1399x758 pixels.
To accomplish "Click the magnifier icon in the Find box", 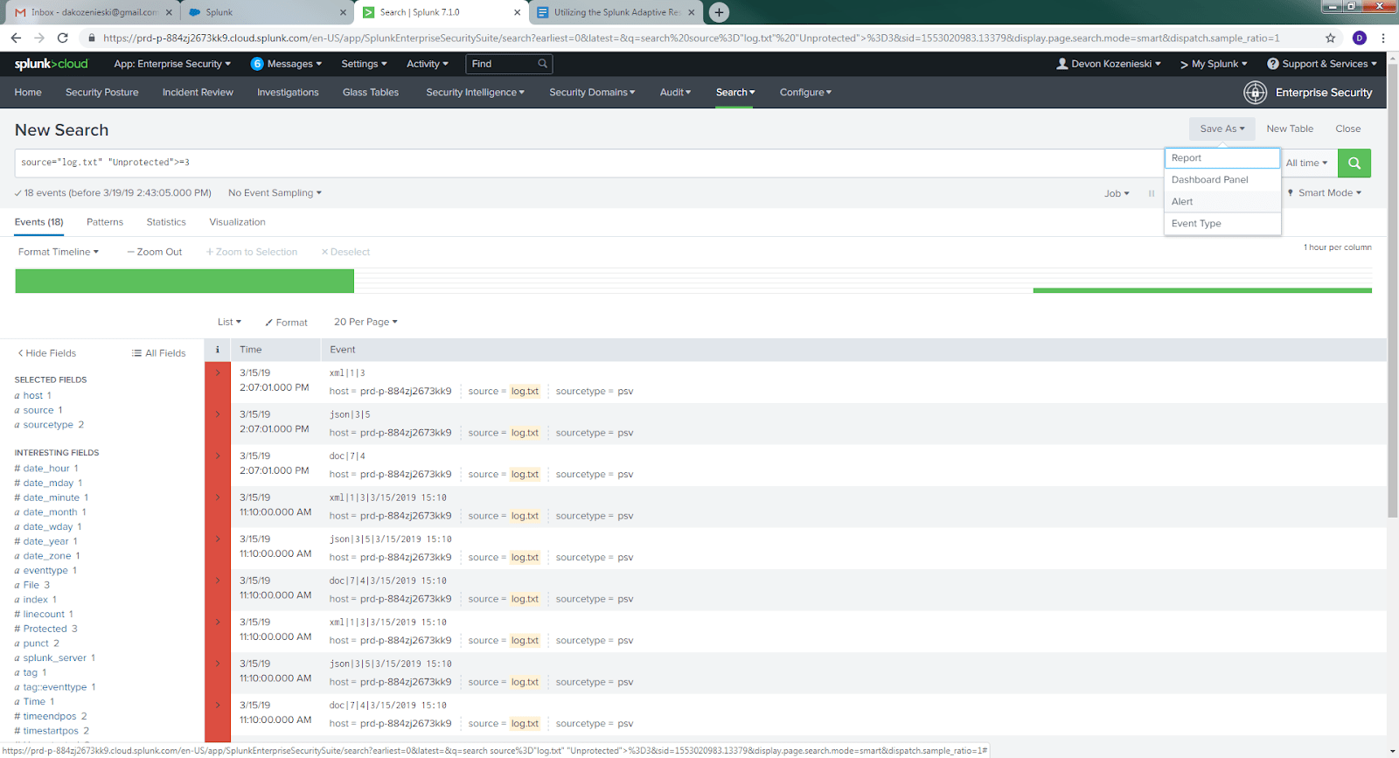I will pyautogui.click(x=543, y=64).
